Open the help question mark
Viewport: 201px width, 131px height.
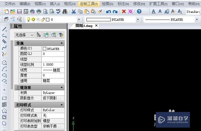(x=139, y=11)
